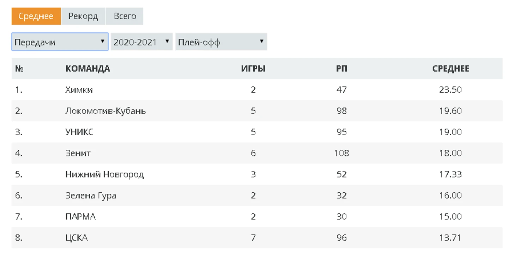The height and width of the screenshot is (255, 515).
Task: Select the ЦСКА team entry
Action: [x=77, y=238]
